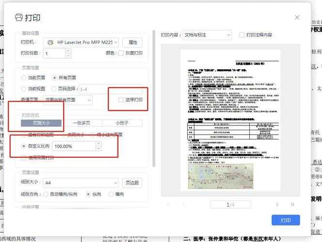Select 所有页面 radio button
Screen dimensions: 322x242
point(54,77)
